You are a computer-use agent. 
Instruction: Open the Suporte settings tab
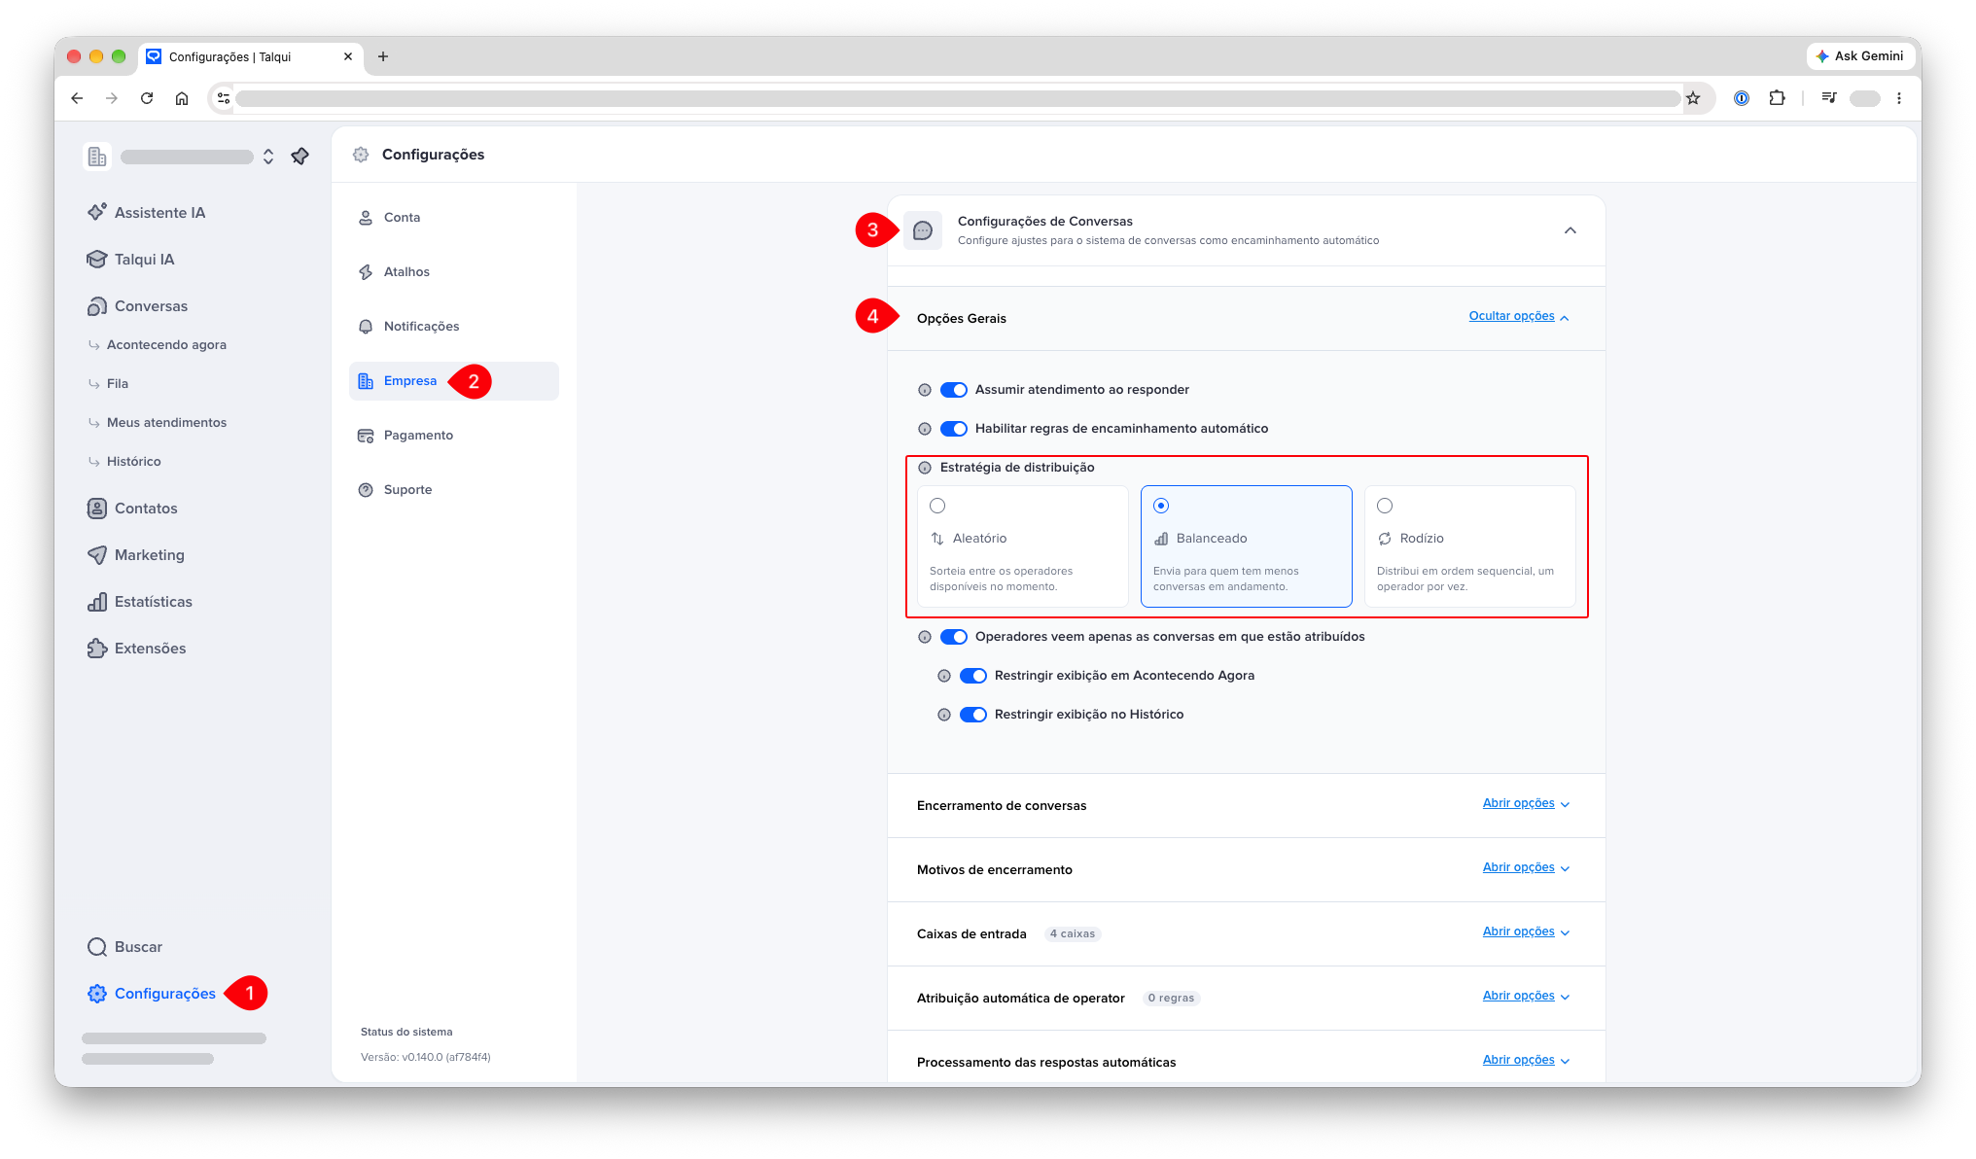[x=454, y=490]
